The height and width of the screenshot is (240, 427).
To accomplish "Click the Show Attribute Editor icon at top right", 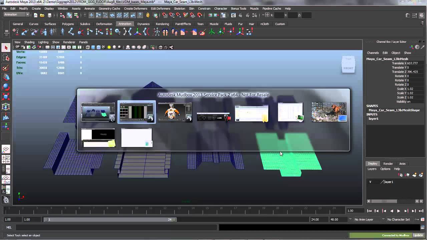I will point(408,15).
